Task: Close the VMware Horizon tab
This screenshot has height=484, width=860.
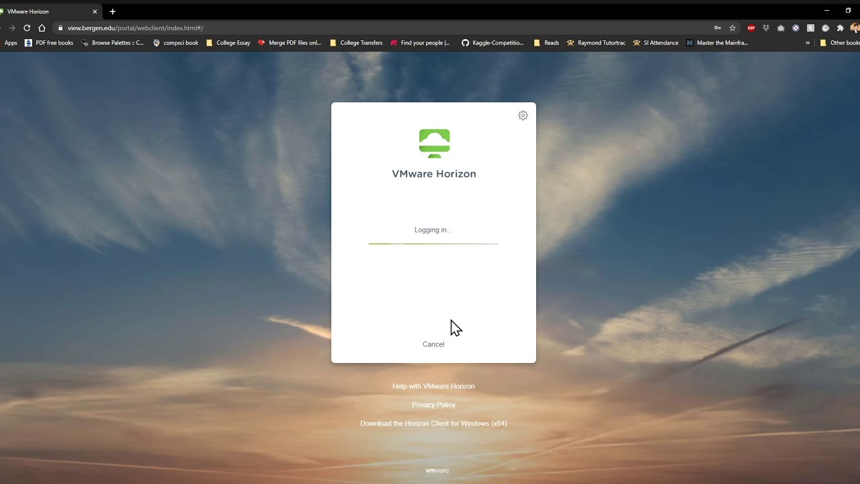Action: click(95, 11)
